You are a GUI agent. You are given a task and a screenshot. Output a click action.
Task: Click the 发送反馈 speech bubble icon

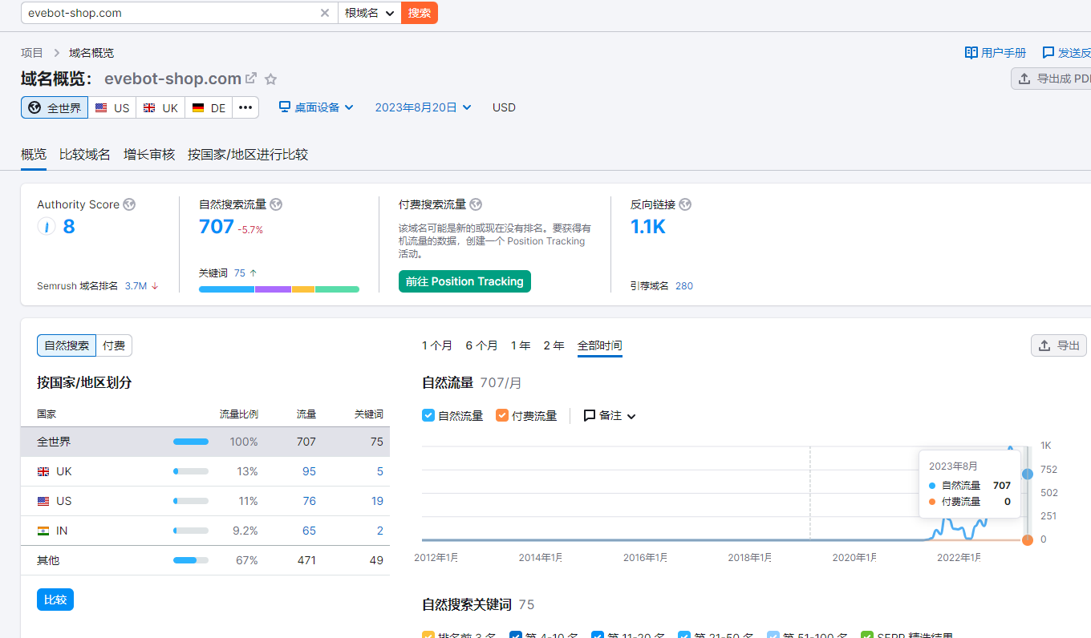(1048, 53)
